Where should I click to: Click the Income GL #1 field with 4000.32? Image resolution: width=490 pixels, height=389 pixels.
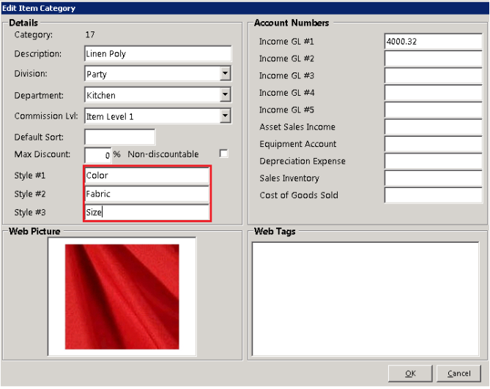433,41
